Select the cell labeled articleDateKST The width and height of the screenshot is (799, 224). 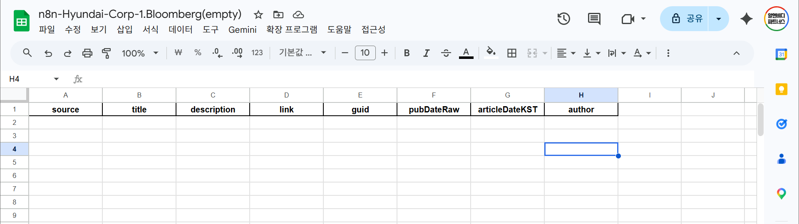pyautogui.click(x=507, y=110)
